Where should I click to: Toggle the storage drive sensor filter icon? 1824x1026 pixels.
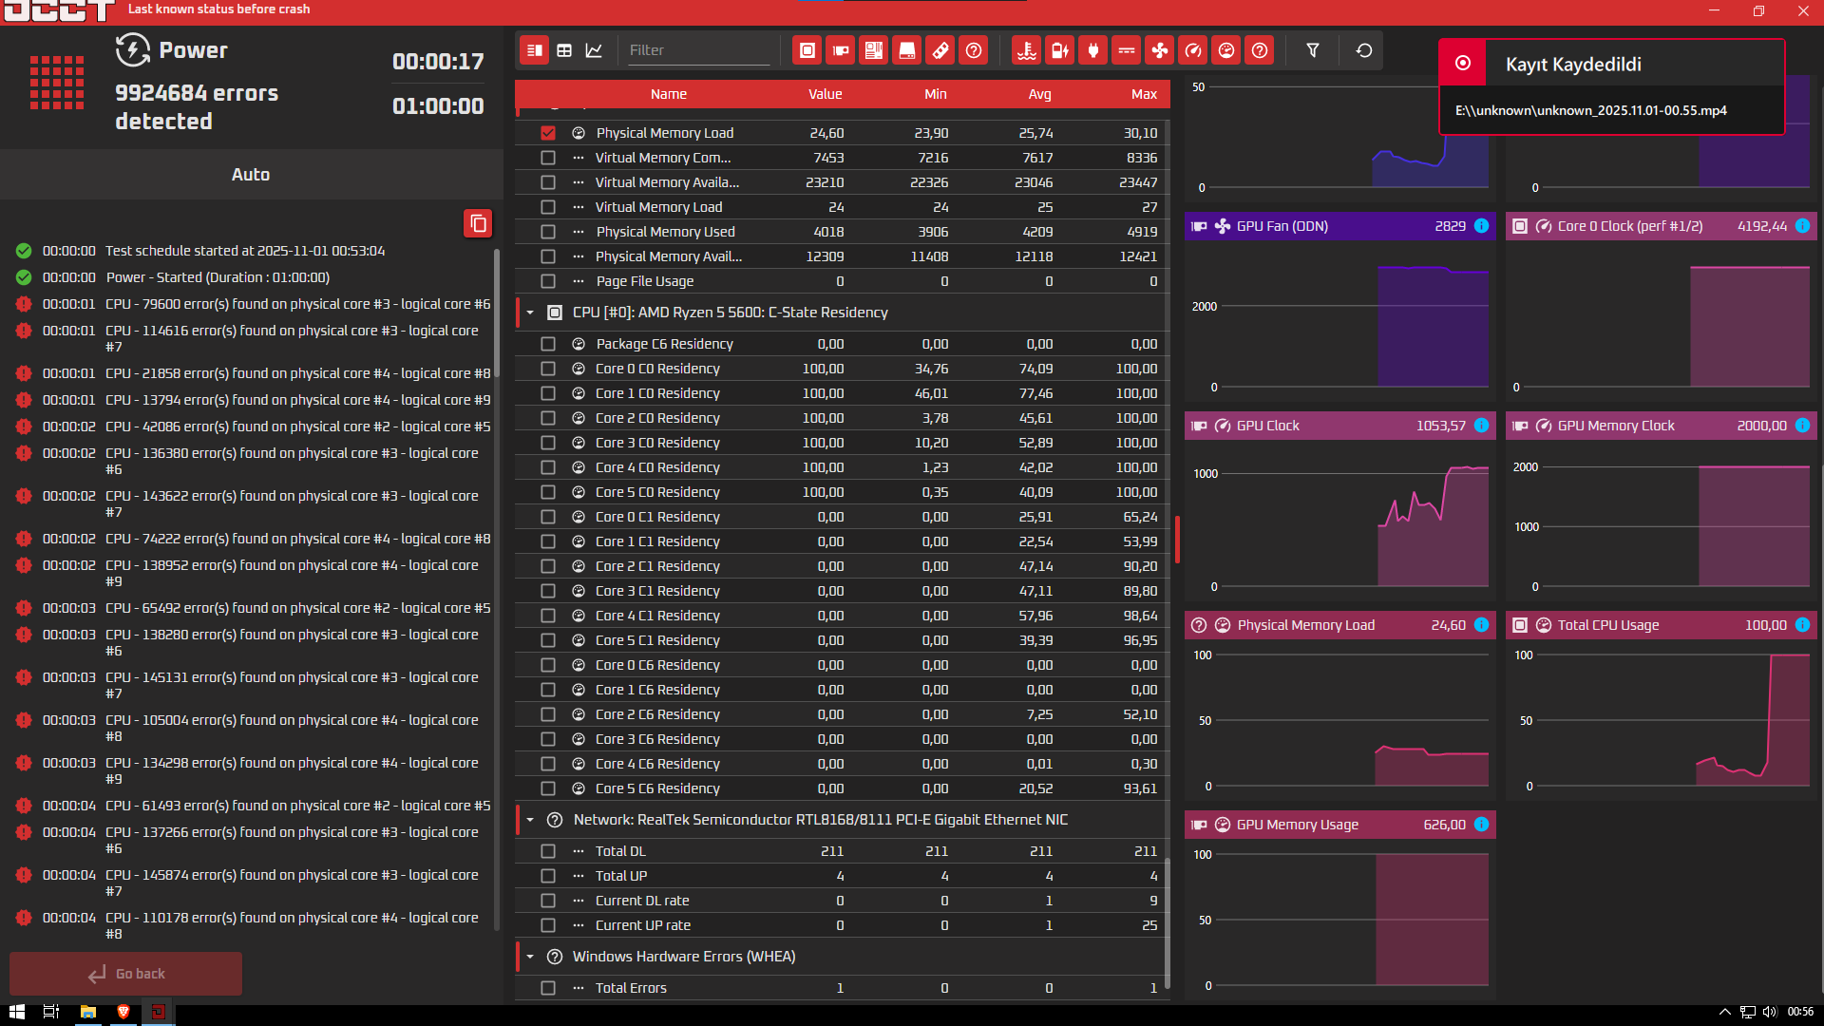coord(907,50)
